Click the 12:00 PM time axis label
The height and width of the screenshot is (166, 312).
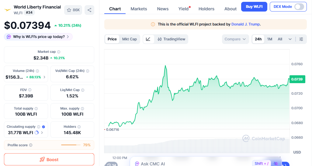[x=120, y=158]
